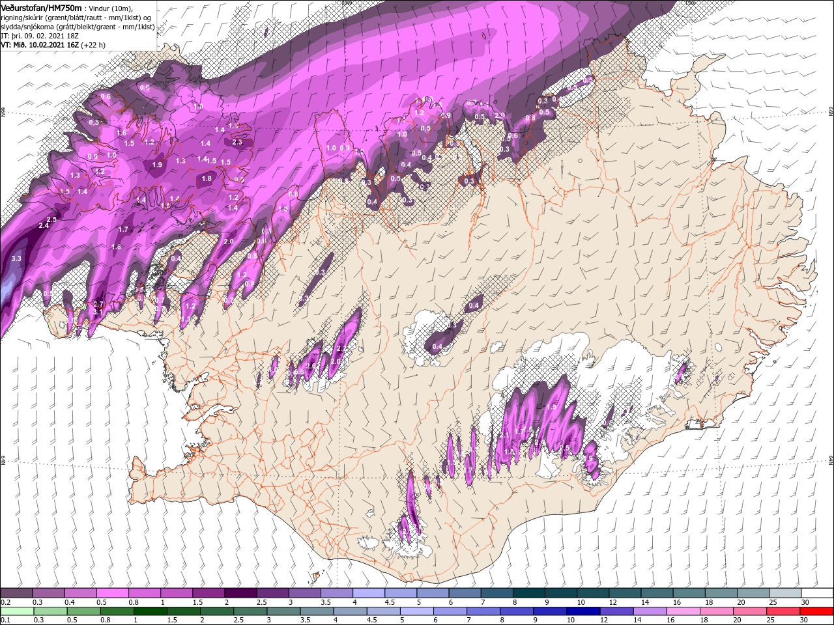Select the slate blue 6–7 swatch in the upper legend
The width and height of the screenshot is (834, 625).
pos(464,593)
